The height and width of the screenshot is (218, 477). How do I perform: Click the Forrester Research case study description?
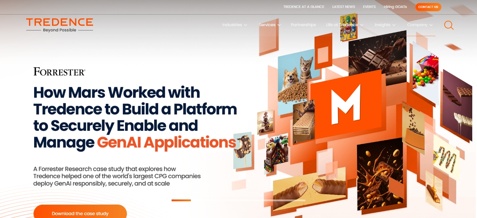117,176
